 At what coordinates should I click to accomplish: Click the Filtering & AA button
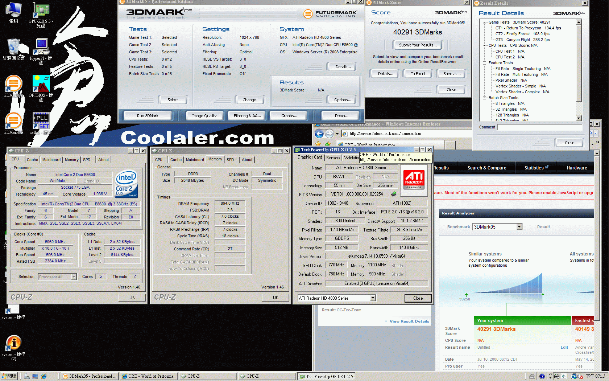(247, 116)
